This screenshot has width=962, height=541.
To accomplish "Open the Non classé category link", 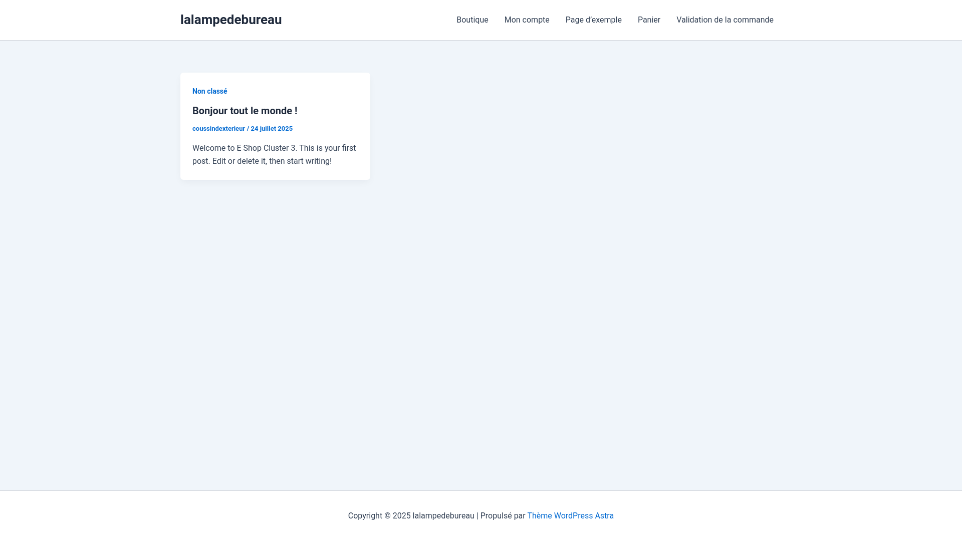I will pos(210,91).
